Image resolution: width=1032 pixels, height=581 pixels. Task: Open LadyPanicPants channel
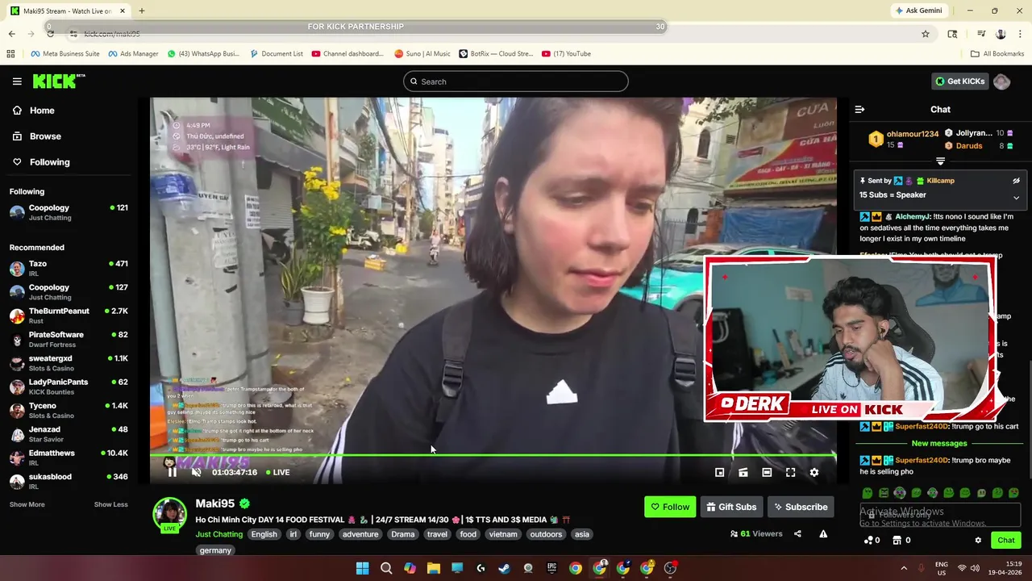[x=69, y=387]
